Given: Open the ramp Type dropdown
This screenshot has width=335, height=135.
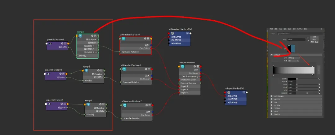Looking at the screenshot, I should pyautogui.click(x=294, y=58).
